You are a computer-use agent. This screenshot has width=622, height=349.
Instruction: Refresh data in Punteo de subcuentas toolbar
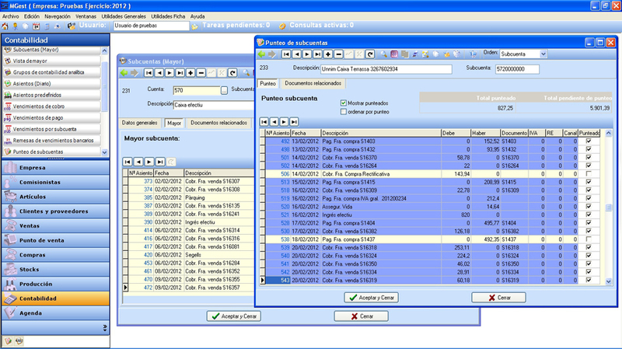(x=370, y=54)
